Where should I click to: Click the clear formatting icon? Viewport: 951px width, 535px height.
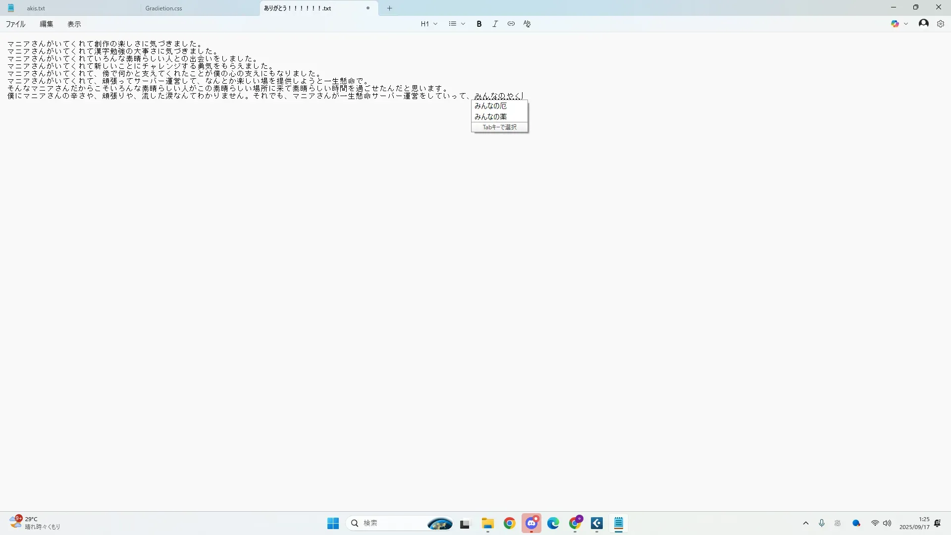[x=527, y=24]
